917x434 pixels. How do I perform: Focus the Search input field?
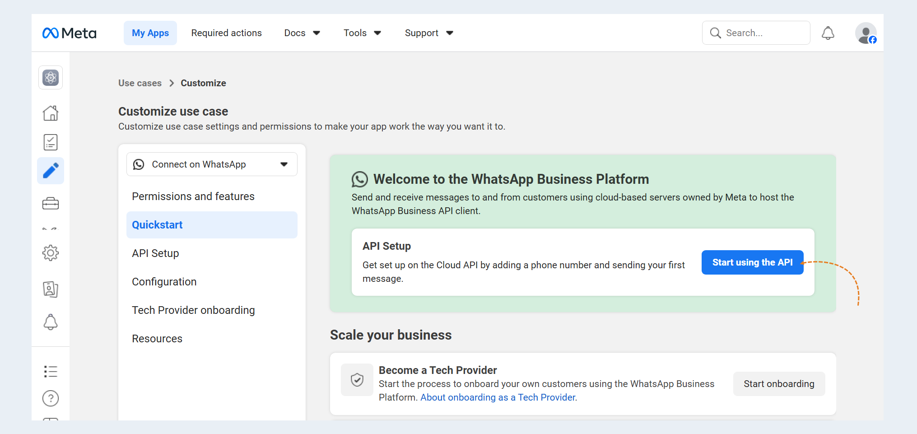[756, 33]
